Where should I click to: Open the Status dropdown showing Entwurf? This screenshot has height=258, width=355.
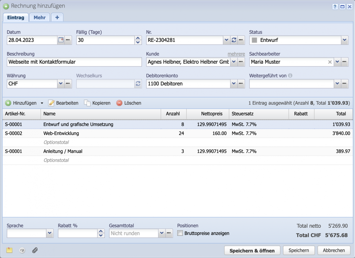pyautogui.click(x=345, y=40)
